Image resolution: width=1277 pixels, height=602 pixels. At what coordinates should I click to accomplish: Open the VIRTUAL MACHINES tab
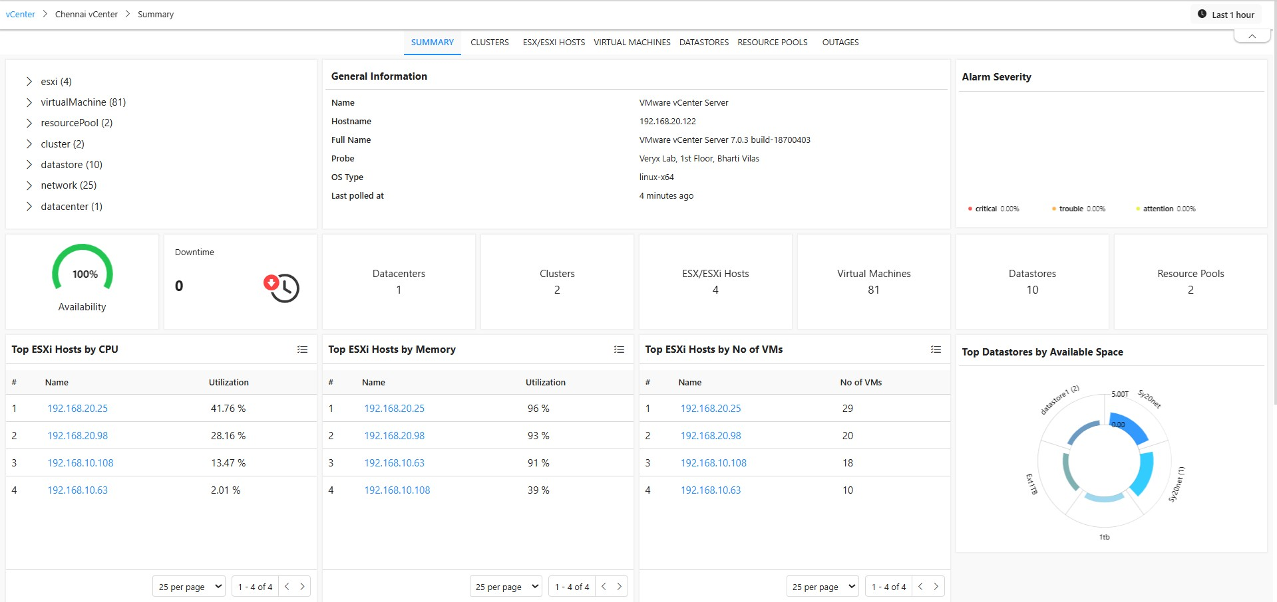pos(632,43)
